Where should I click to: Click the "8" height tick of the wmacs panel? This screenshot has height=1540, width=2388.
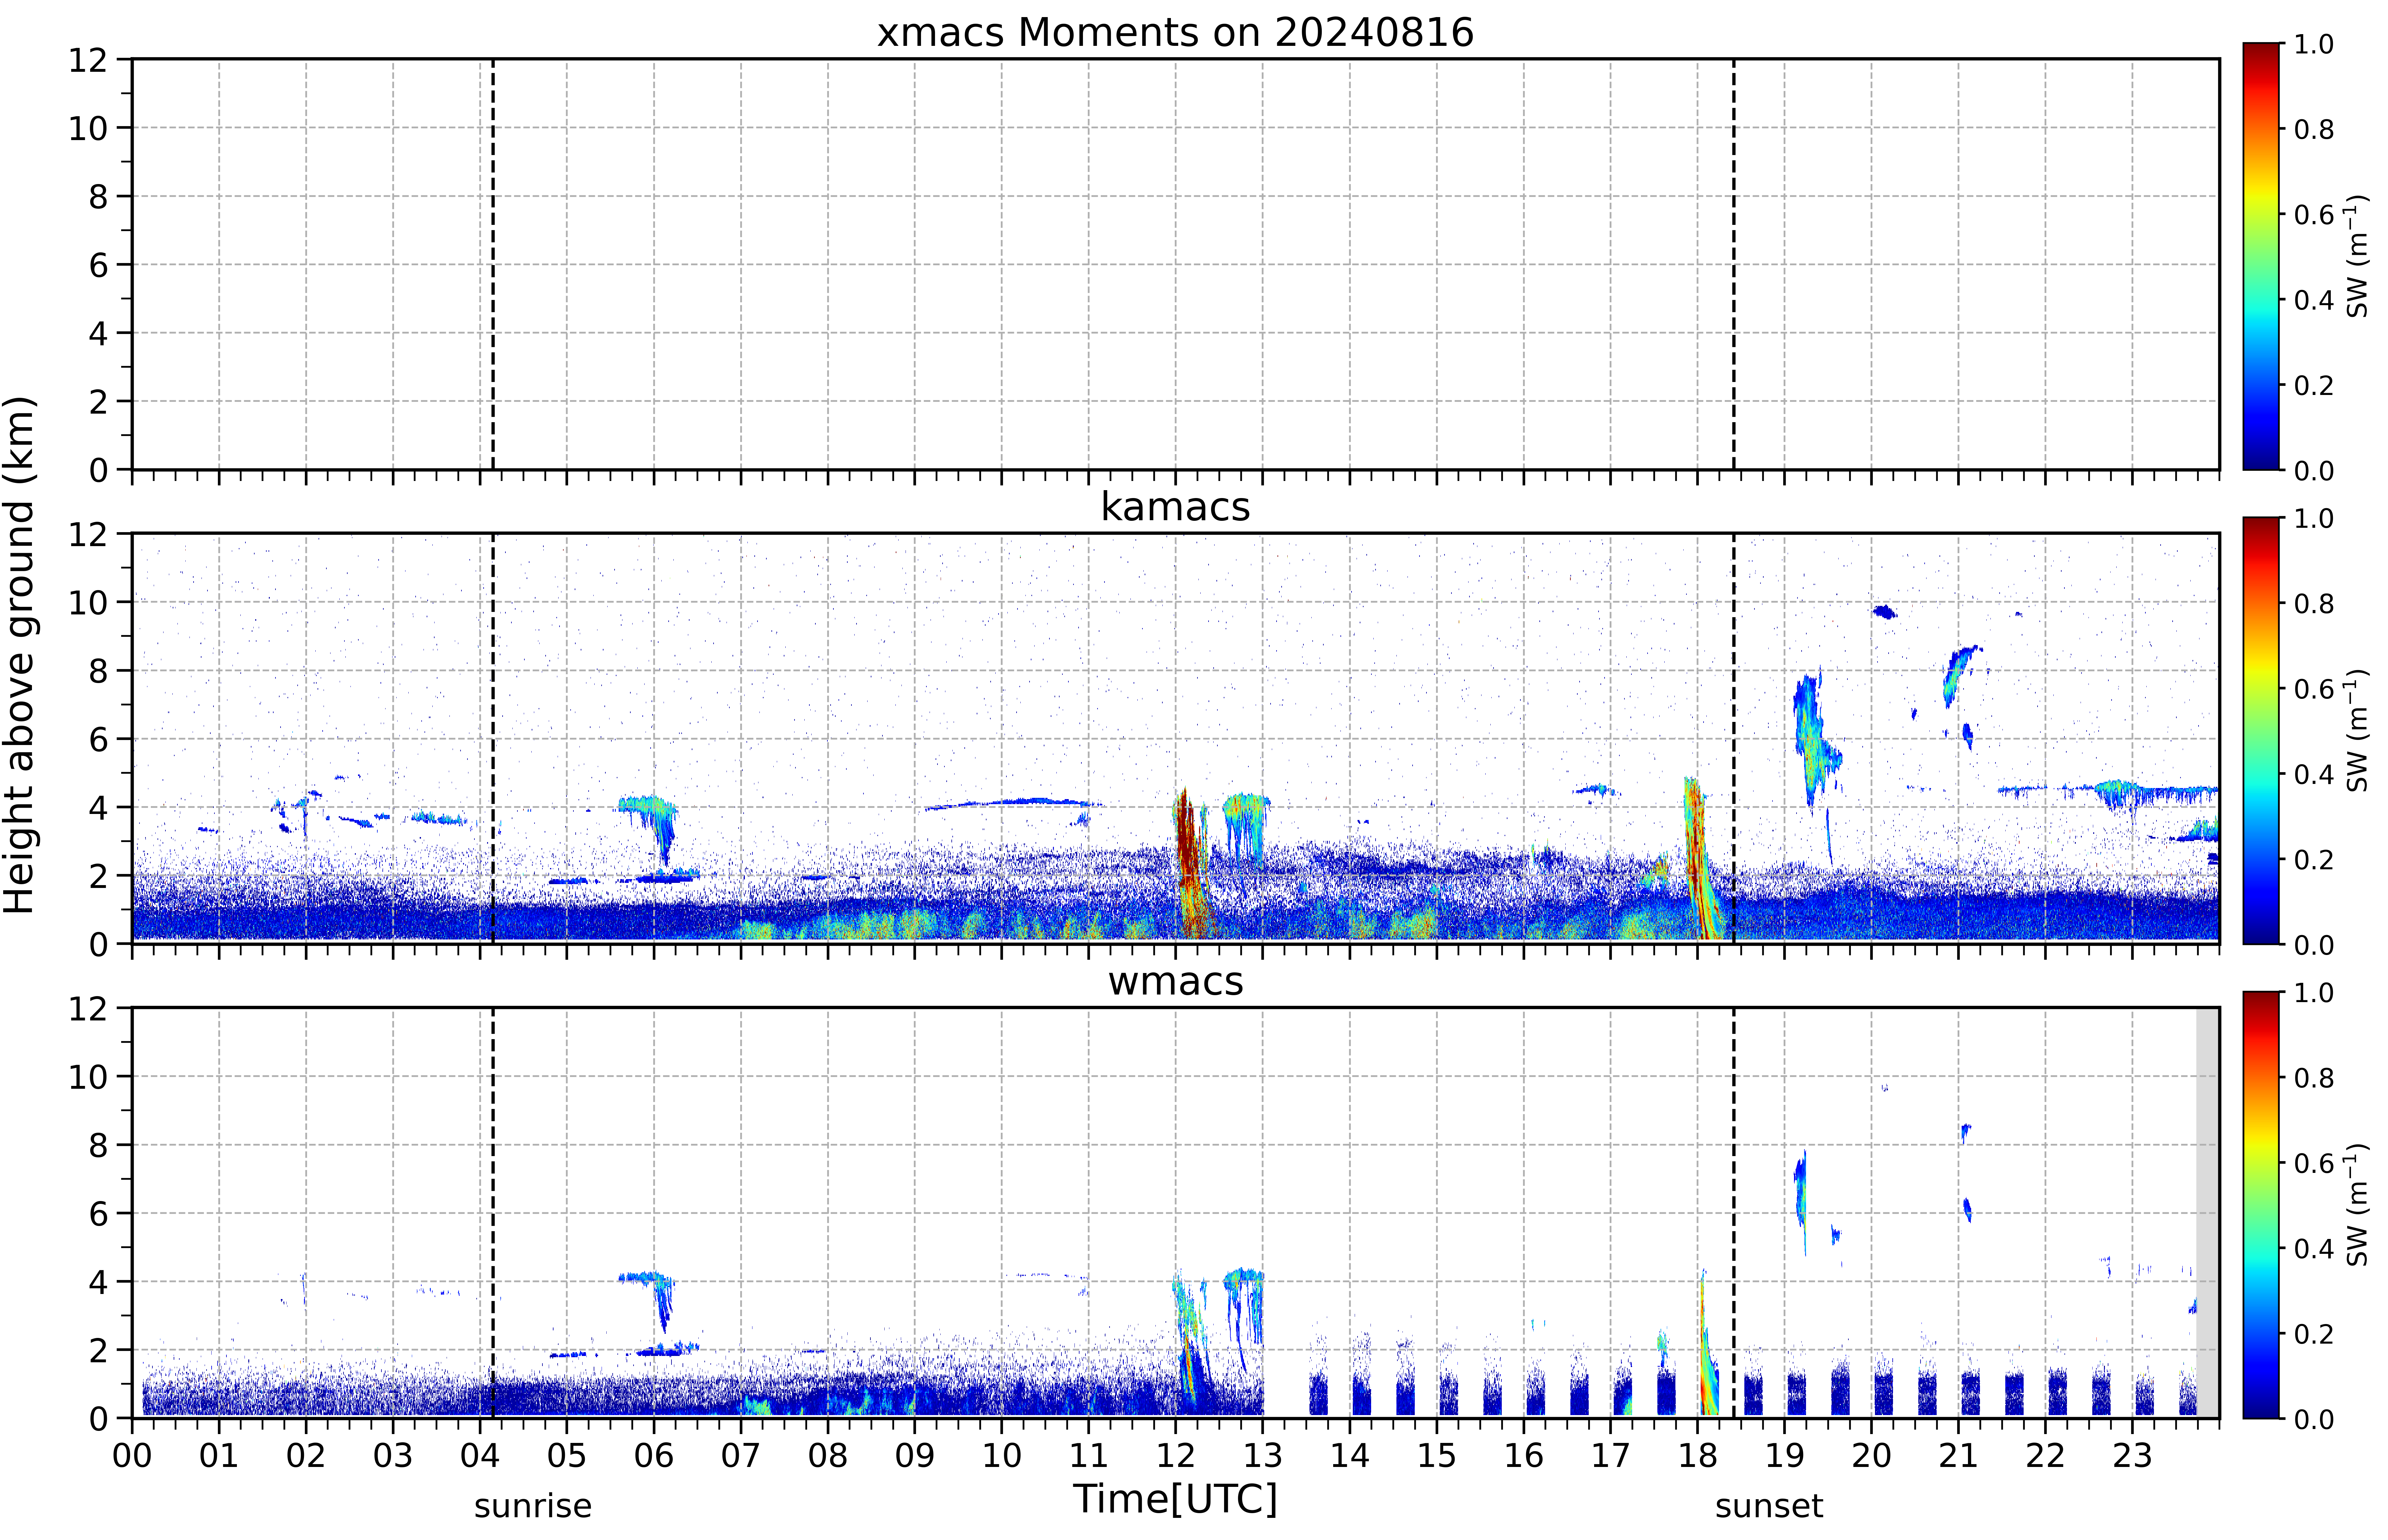click(x=98, y=1145)
